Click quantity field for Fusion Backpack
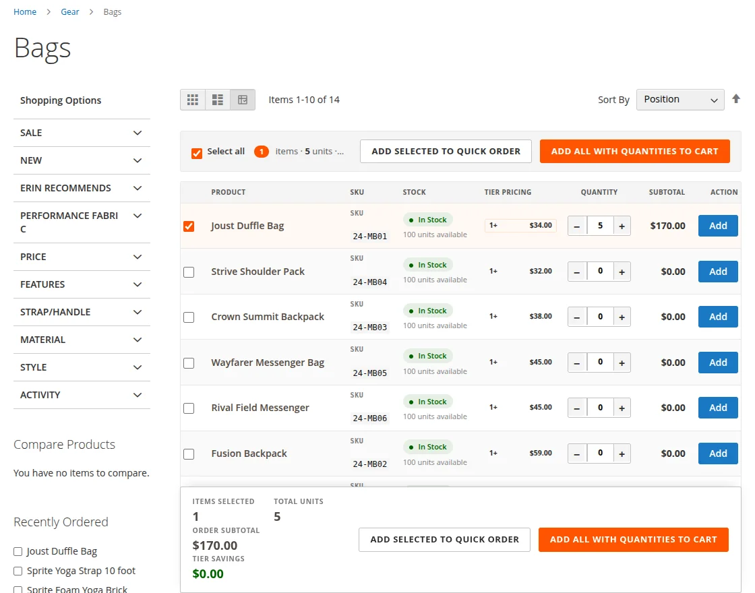The height and width of the screenshot is (593, 755). click(x=600, y=454)
